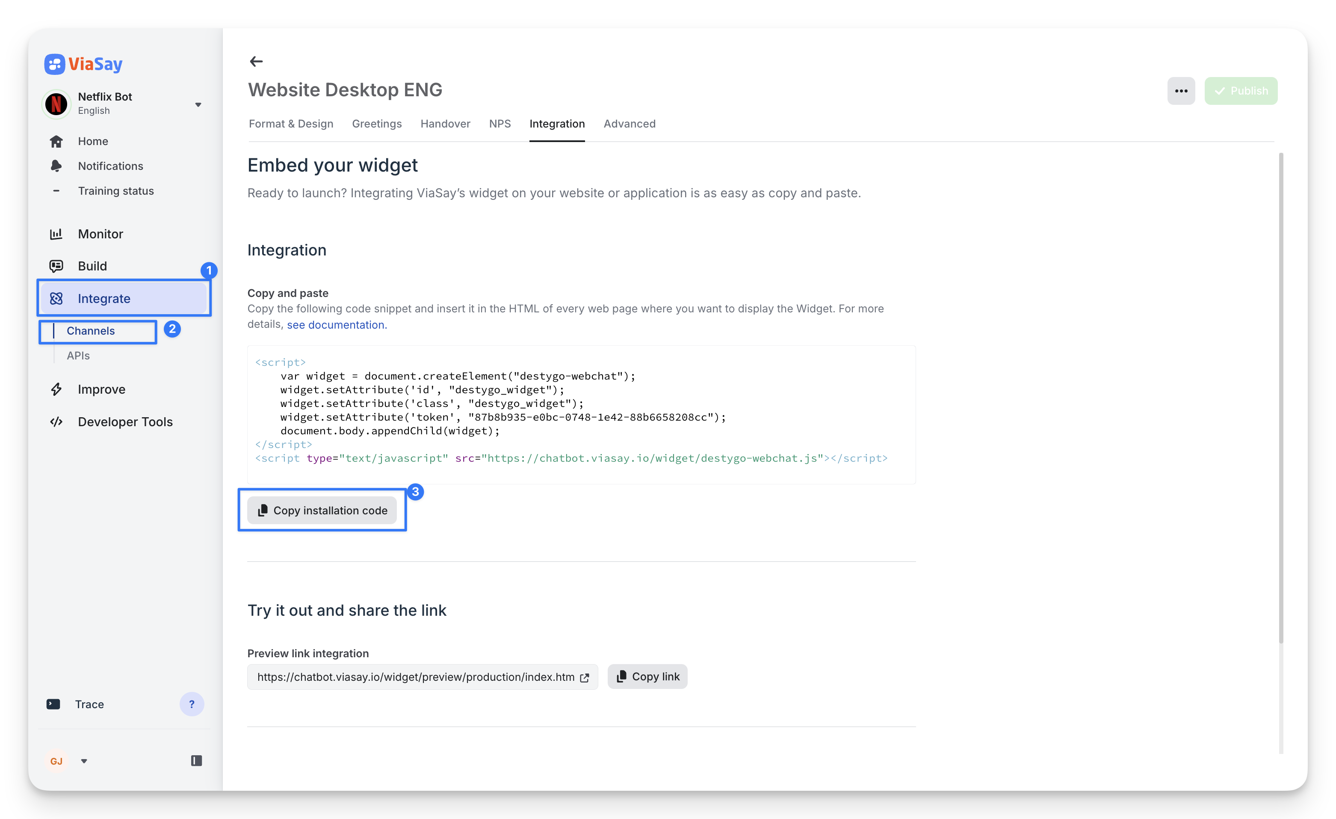Open the preview link's external icon
The image size is (1336, 819).
click(x=585, y=677)
